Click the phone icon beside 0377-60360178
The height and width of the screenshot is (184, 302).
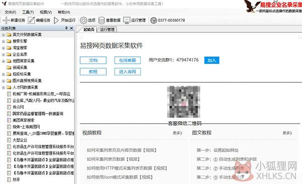click(x=154, y=20)
